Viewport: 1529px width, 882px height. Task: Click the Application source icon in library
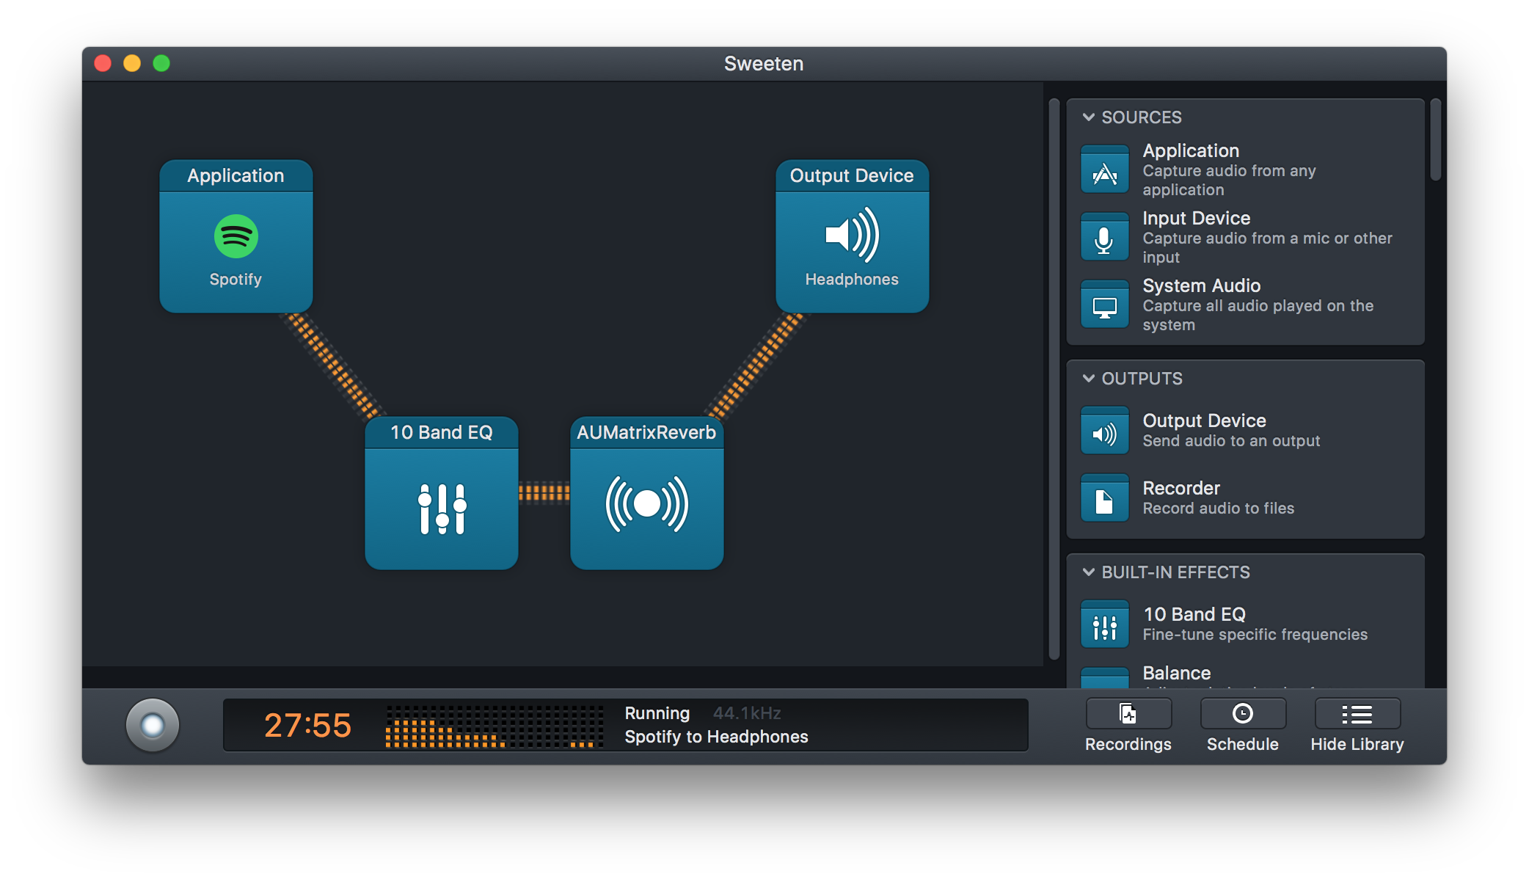1104,170
